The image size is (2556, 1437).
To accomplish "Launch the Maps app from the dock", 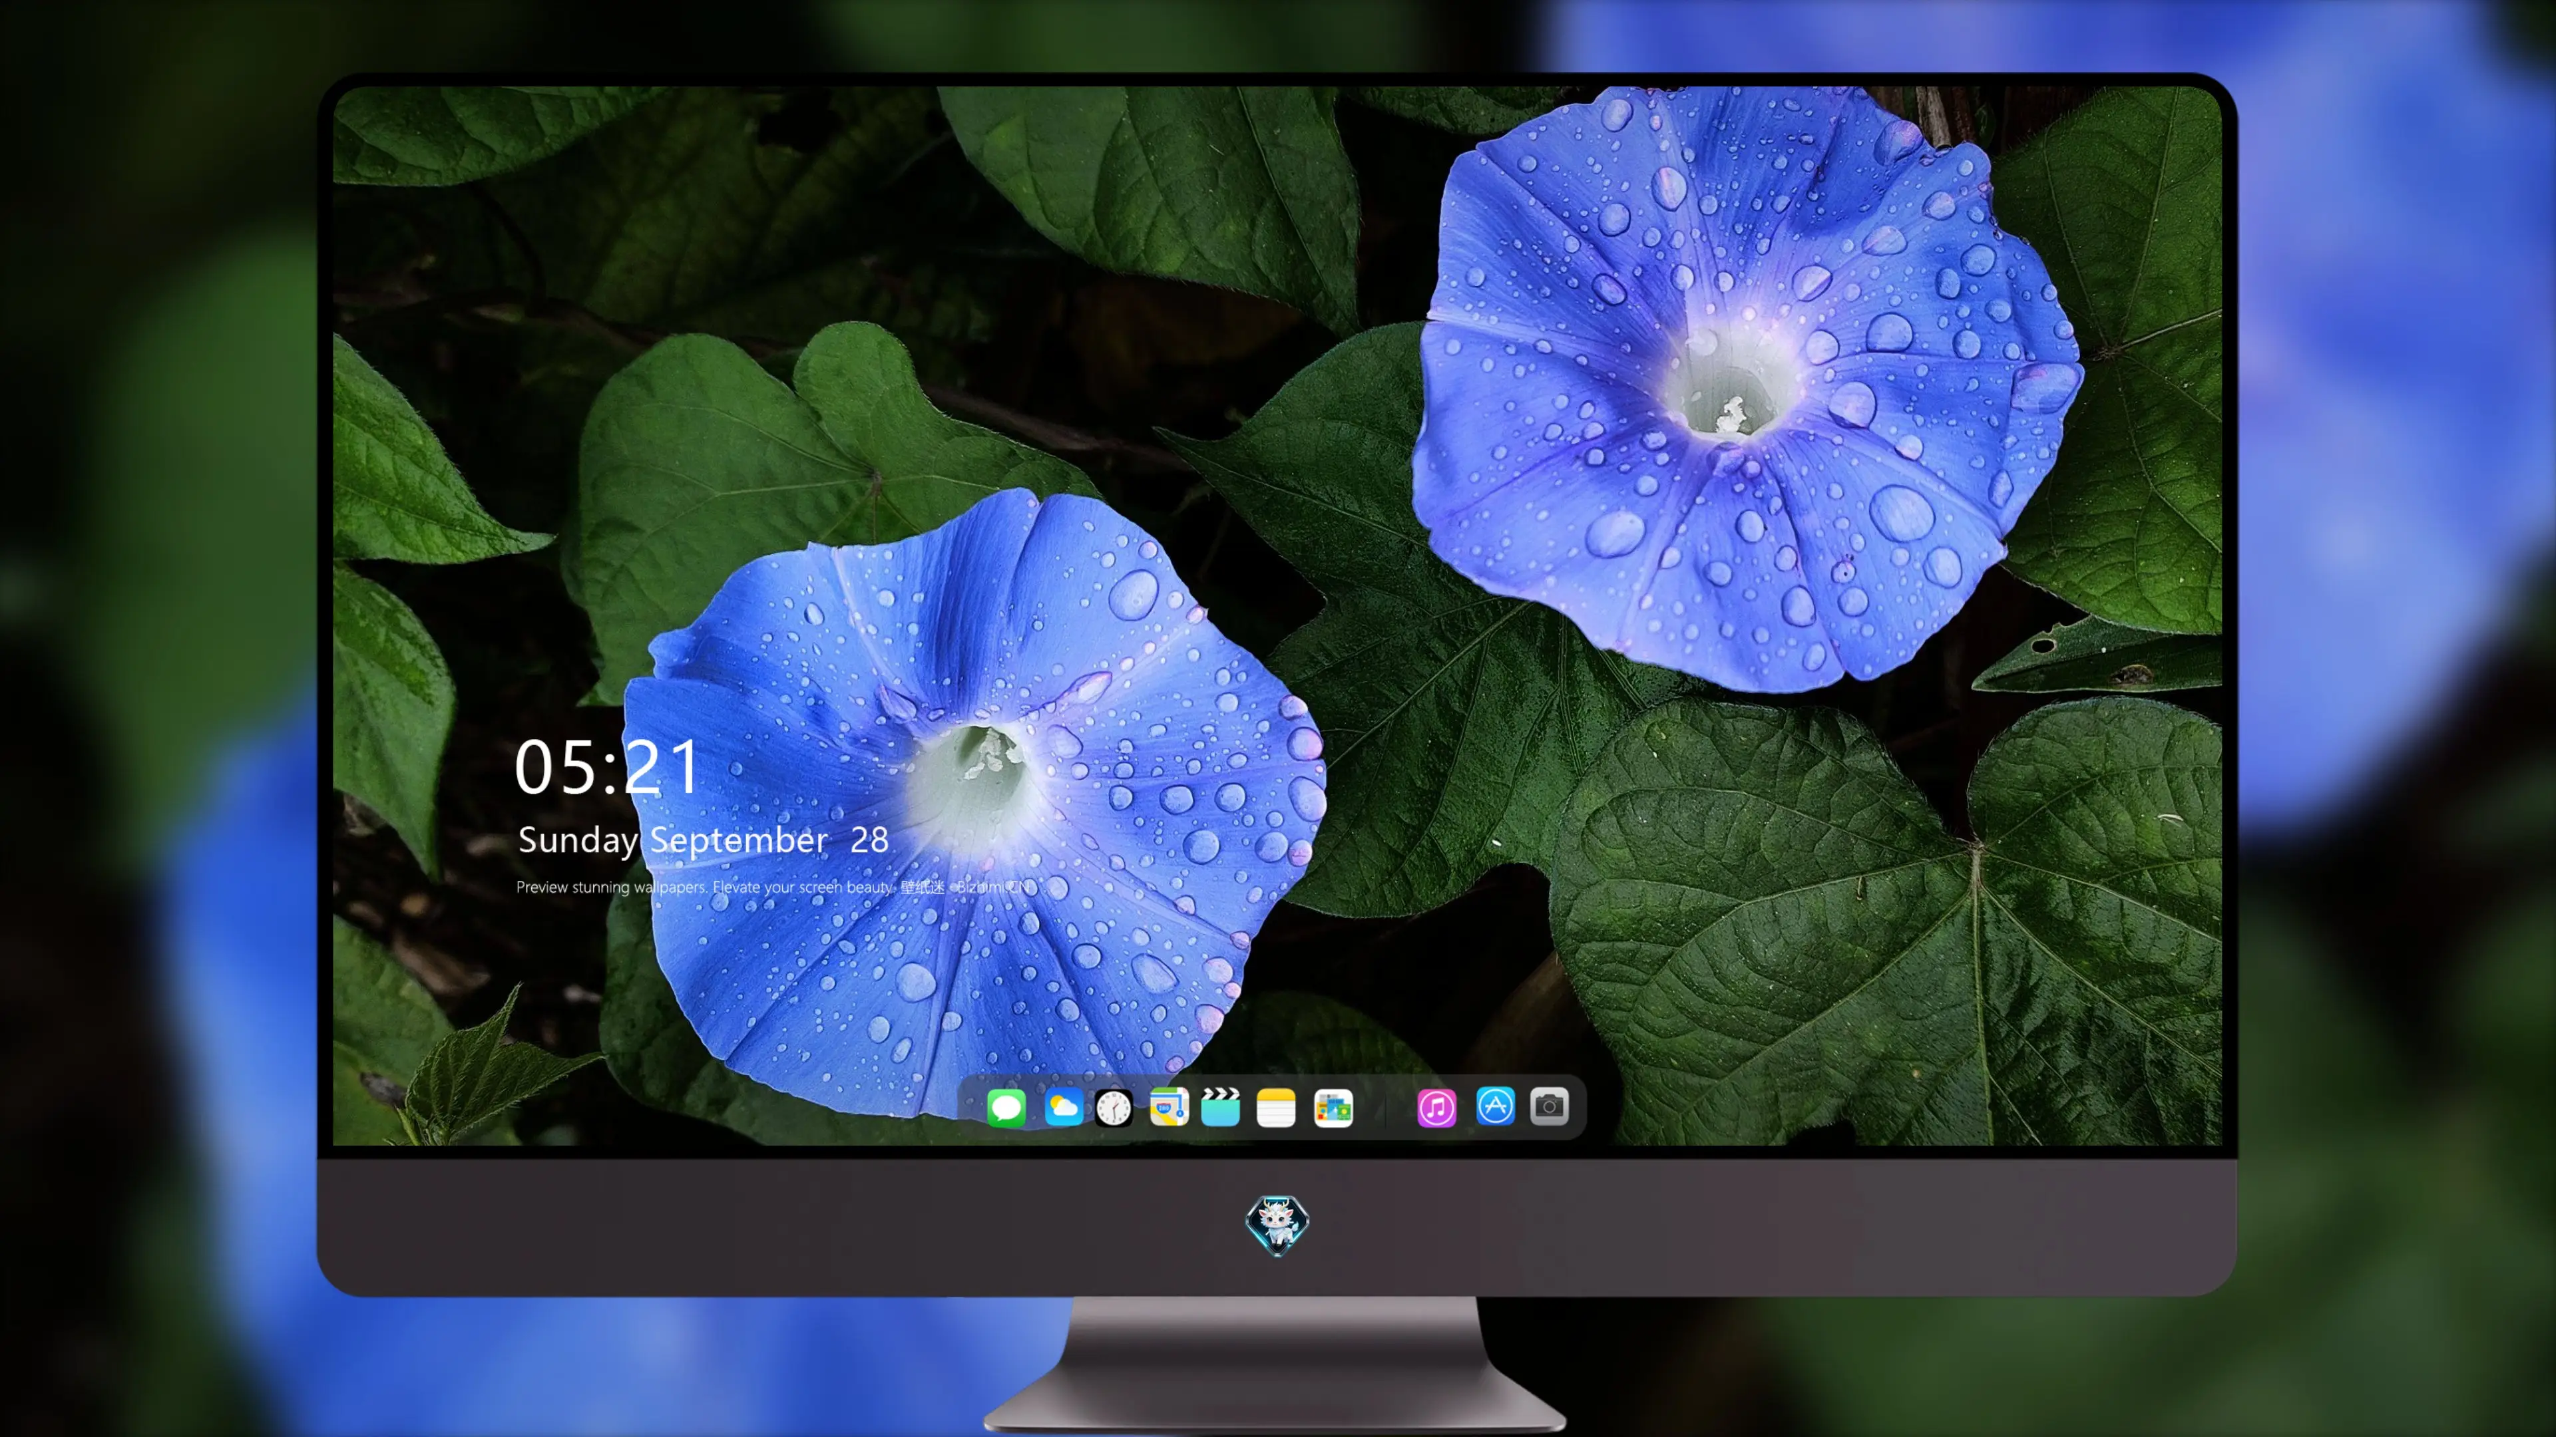I will [1169, 1108].
